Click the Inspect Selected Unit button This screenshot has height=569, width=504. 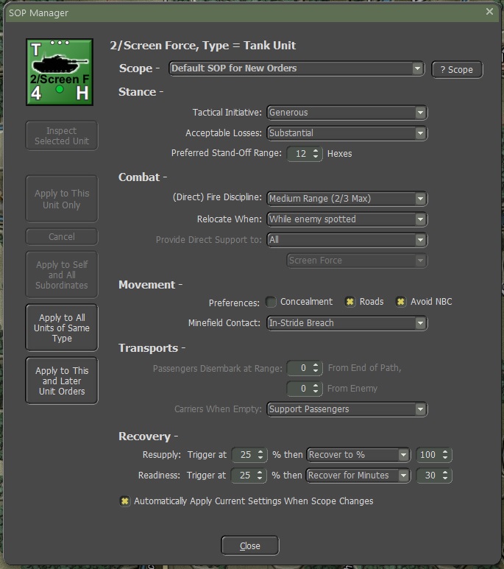click(62, 135)
